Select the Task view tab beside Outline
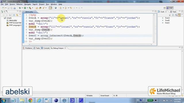 pyautogui.click(x=173, y=12)
